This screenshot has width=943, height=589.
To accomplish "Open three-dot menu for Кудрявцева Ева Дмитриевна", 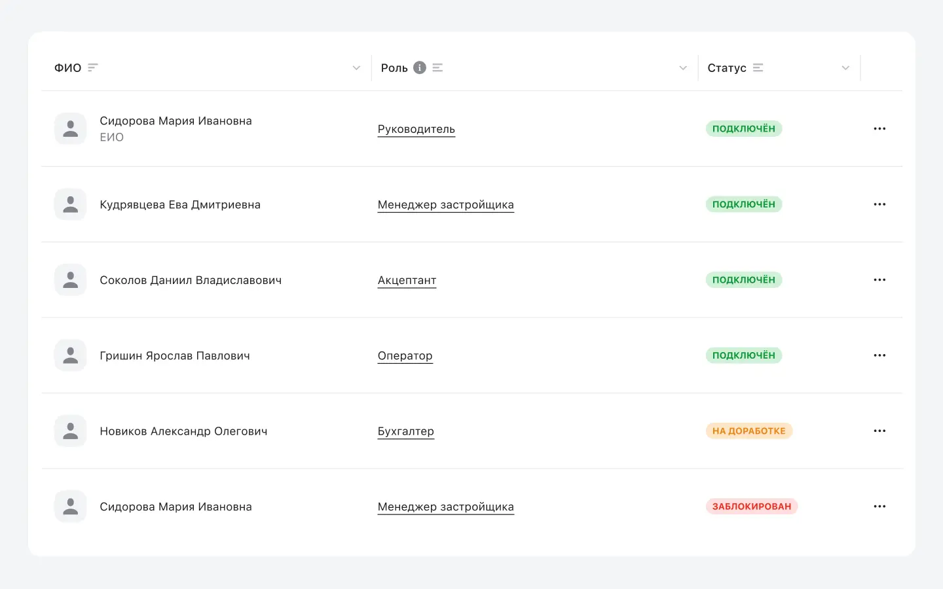I will click(x=879, y=204).
